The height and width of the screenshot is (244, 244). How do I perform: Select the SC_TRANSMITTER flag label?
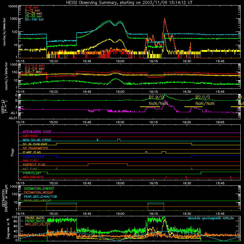click(35, 148)
